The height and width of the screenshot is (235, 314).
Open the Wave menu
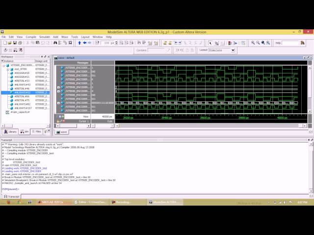pyautogui.click(x=64, y=37)
